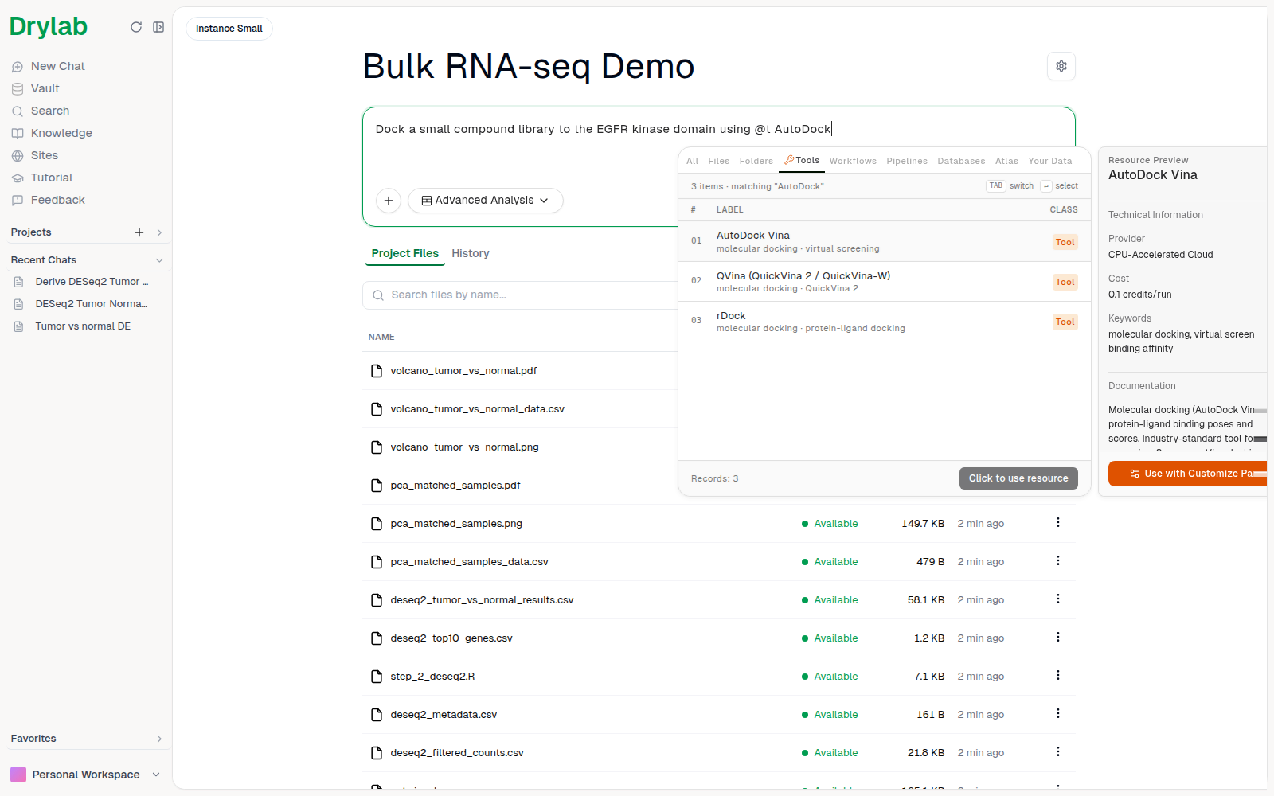Image resolution: width=1274 pixels, height=796 pixels.
Task: Click the plus attachment button in prompt box
Action: pyautogui.click(x=388, y=201)
